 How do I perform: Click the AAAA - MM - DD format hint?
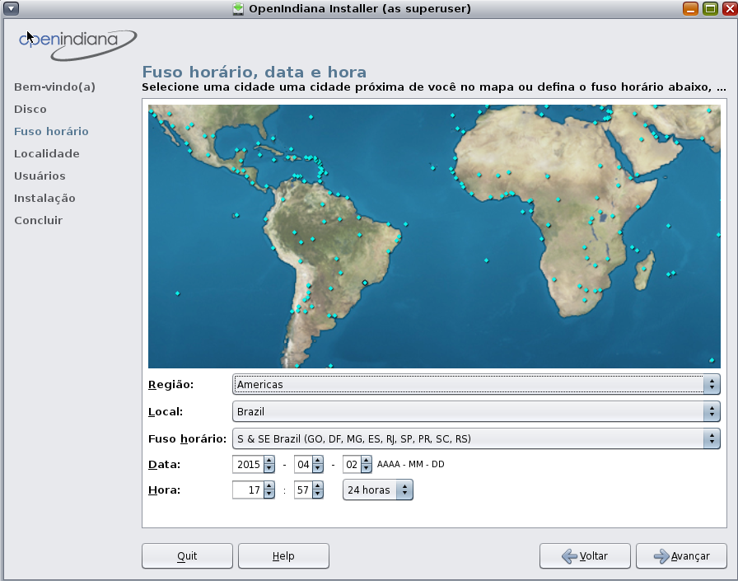411,464
